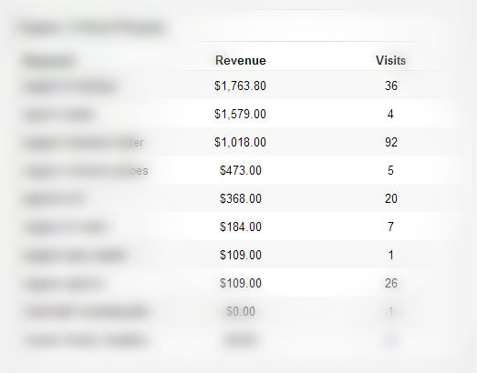Click the visits value 92
This screenshot has height=373, width=477.
[x=391, y=142]
